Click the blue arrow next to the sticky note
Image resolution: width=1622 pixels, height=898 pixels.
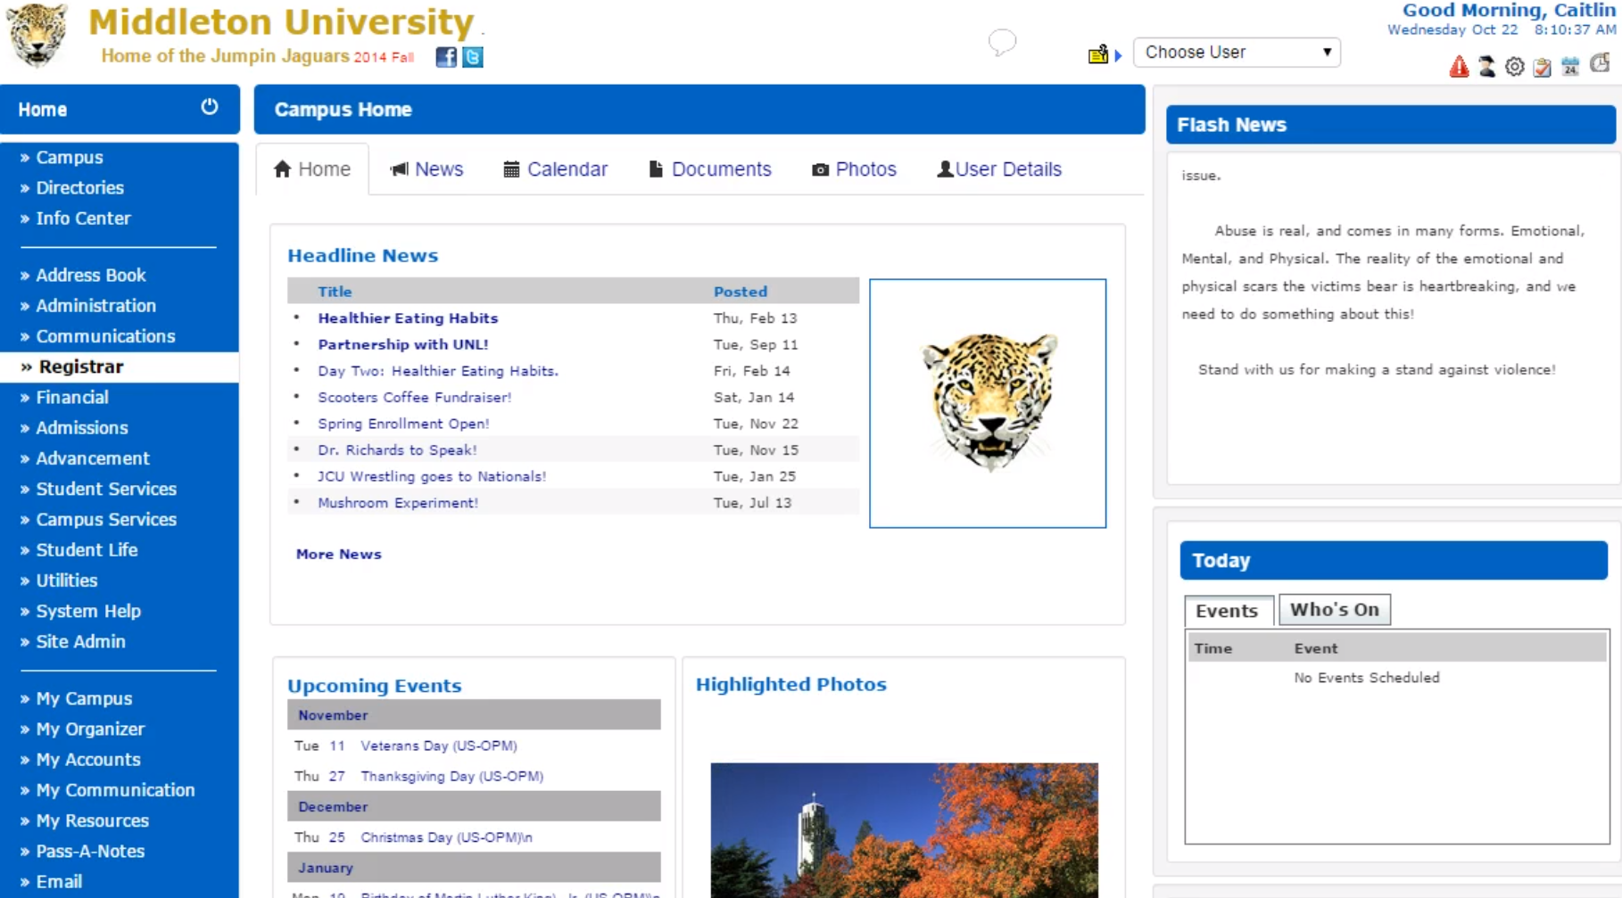[1117, 54]
